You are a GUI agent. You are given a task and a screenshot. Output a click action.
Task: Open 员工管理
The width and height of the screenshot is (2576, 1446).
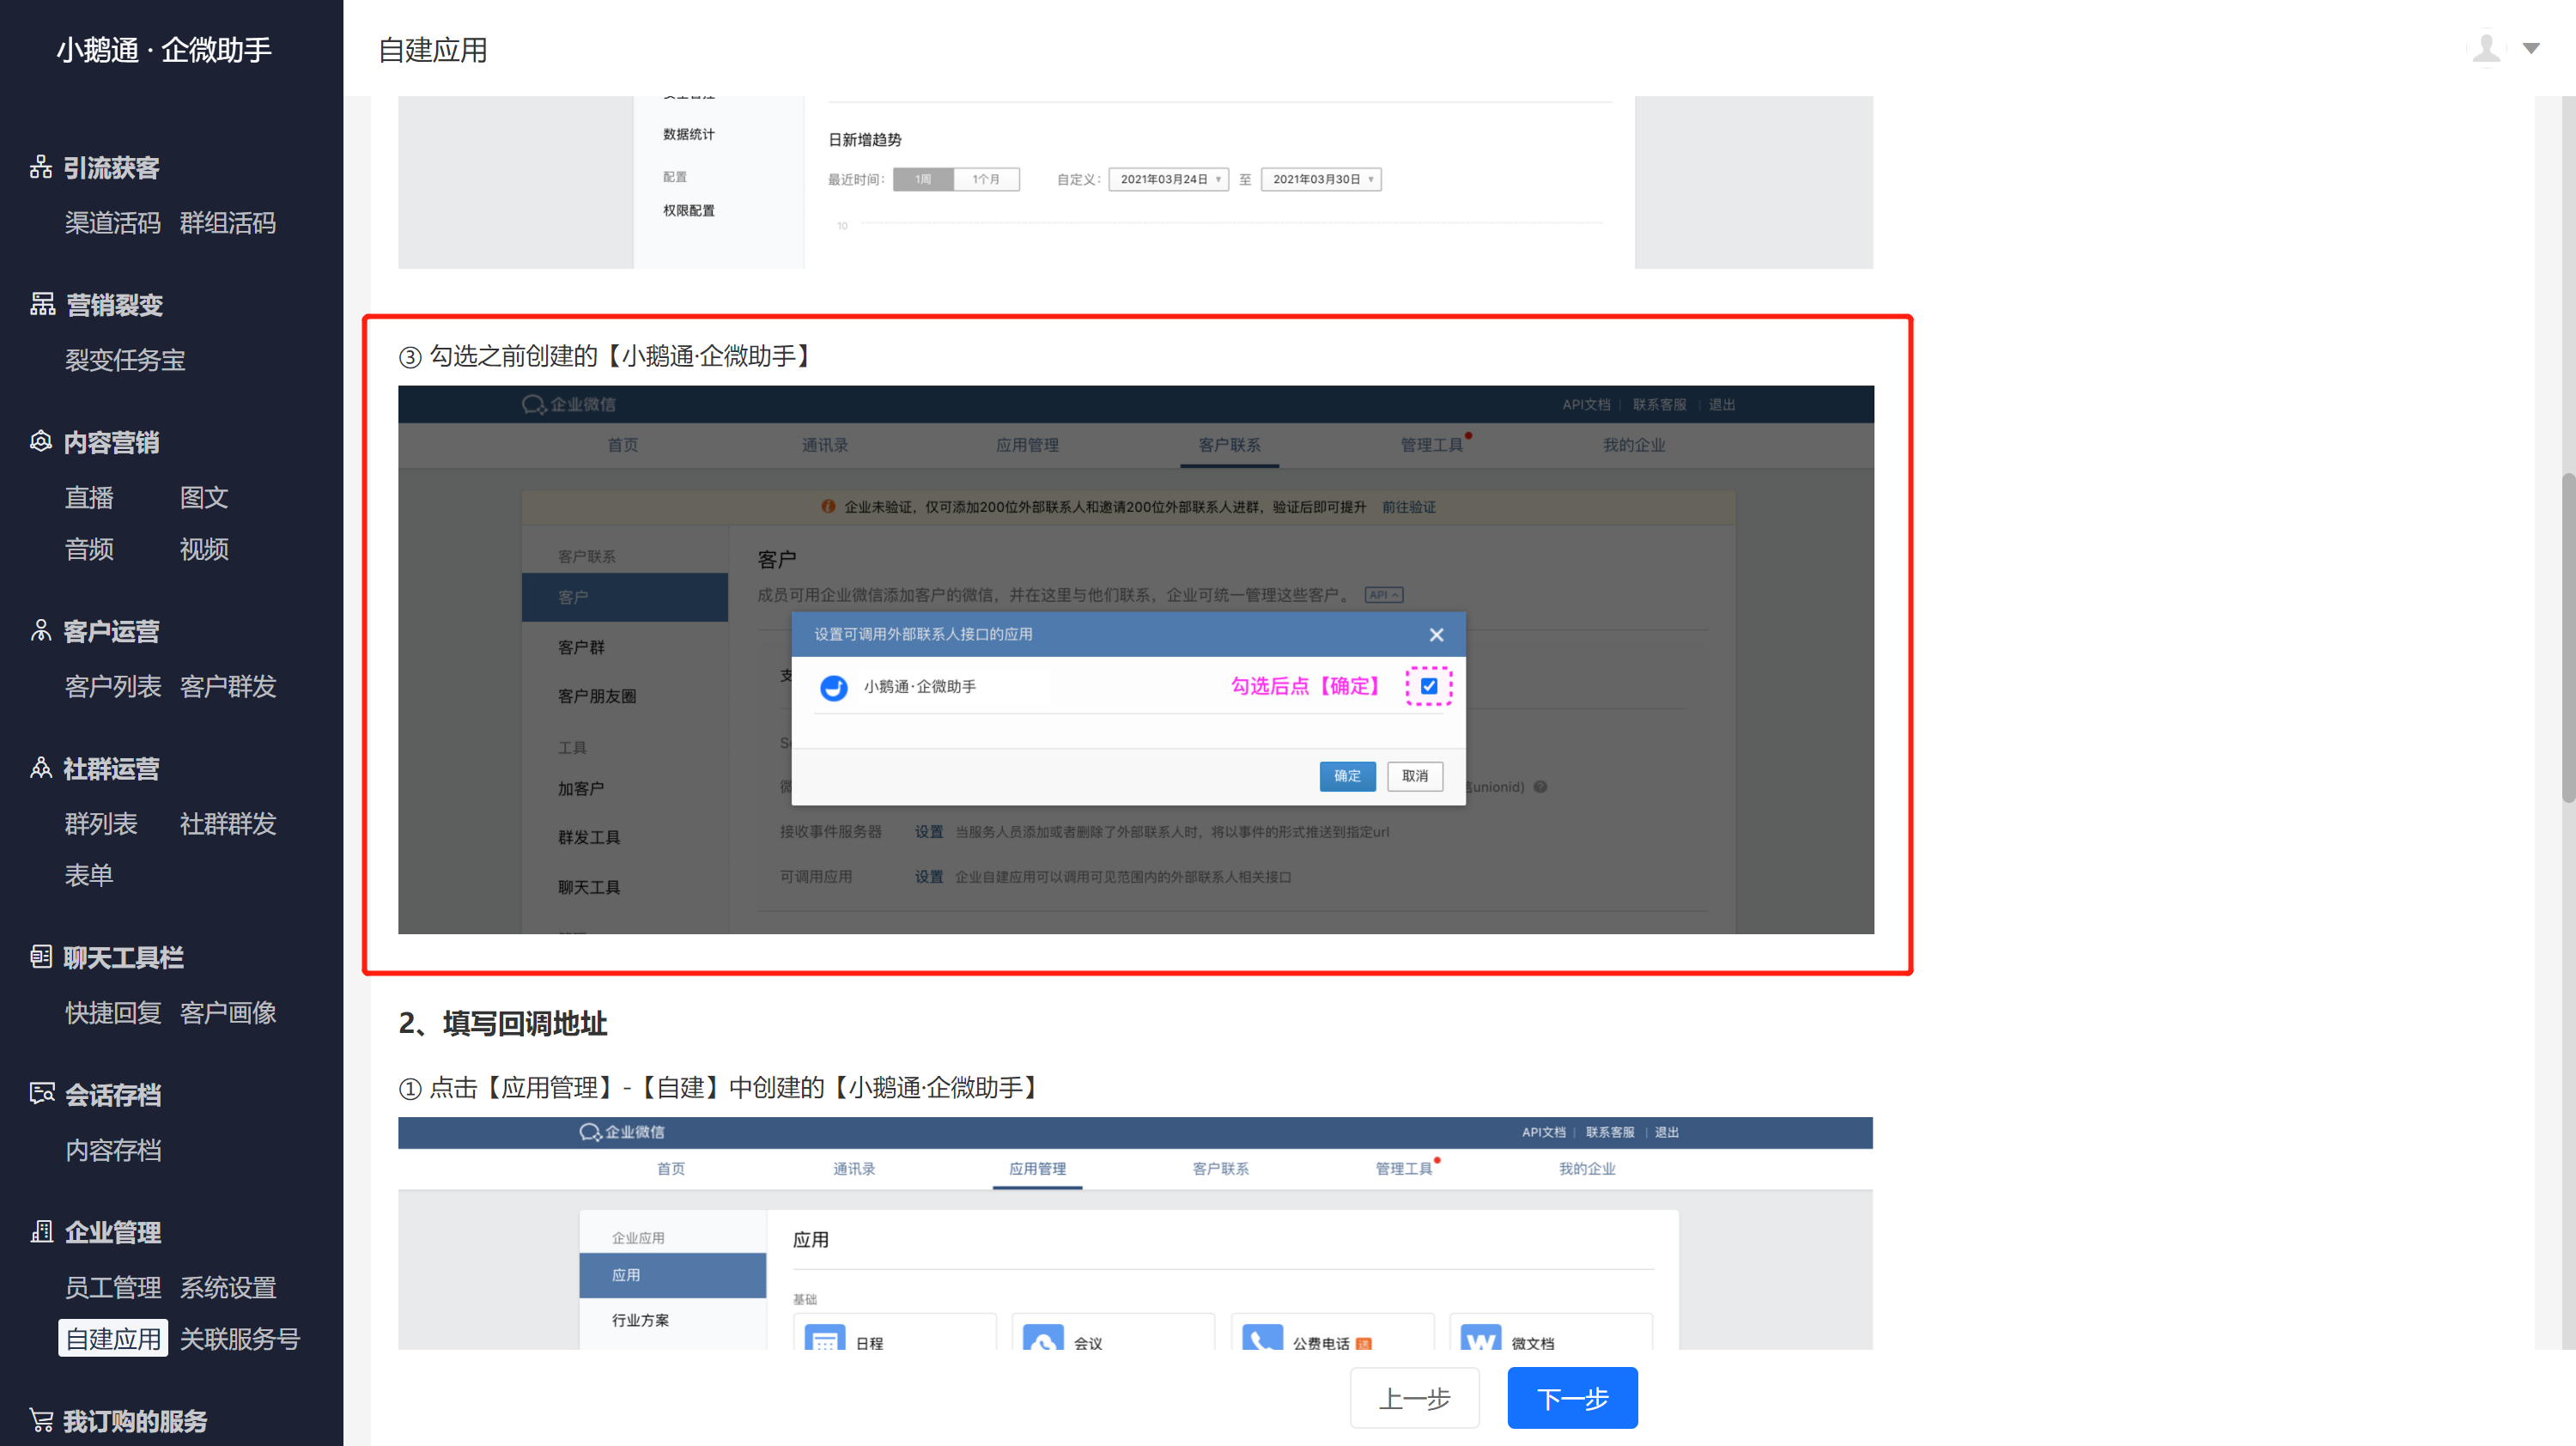point(113,1286)
